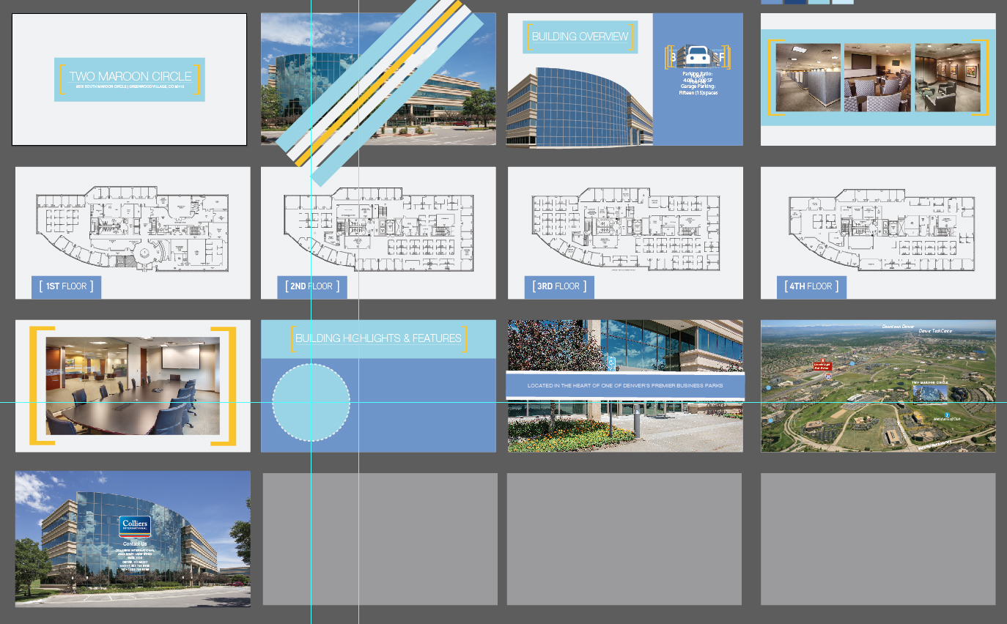Select the Denver Tech Center map label
The width and height of the screenshot is (1007, 624).
click(x=935, y=331)
